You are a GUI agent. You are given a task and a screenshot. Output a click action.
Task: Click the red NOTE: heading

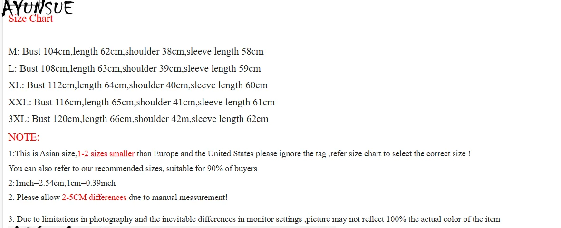[x=24, y=137]
